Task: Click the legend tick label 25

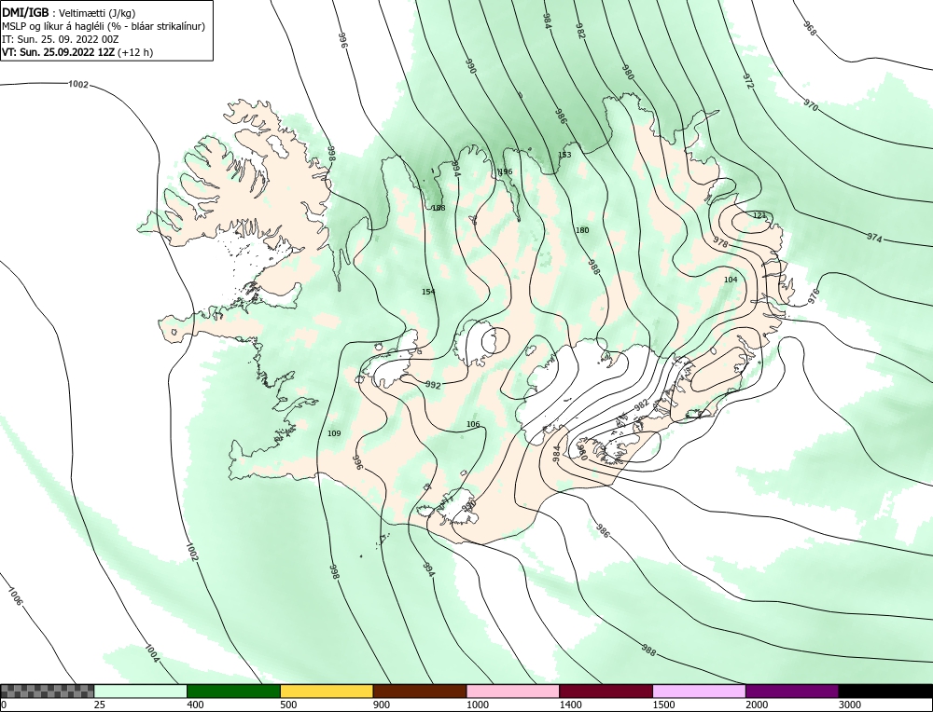Action: (100, 705)
